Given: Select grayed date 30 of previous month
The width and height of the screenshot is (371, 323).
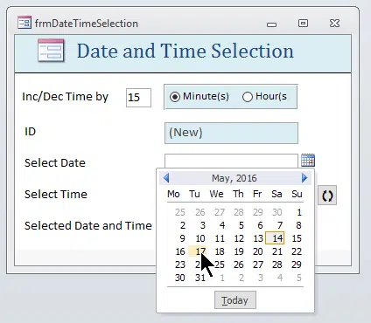Looking at the screenshot, I should coord(277,212).
